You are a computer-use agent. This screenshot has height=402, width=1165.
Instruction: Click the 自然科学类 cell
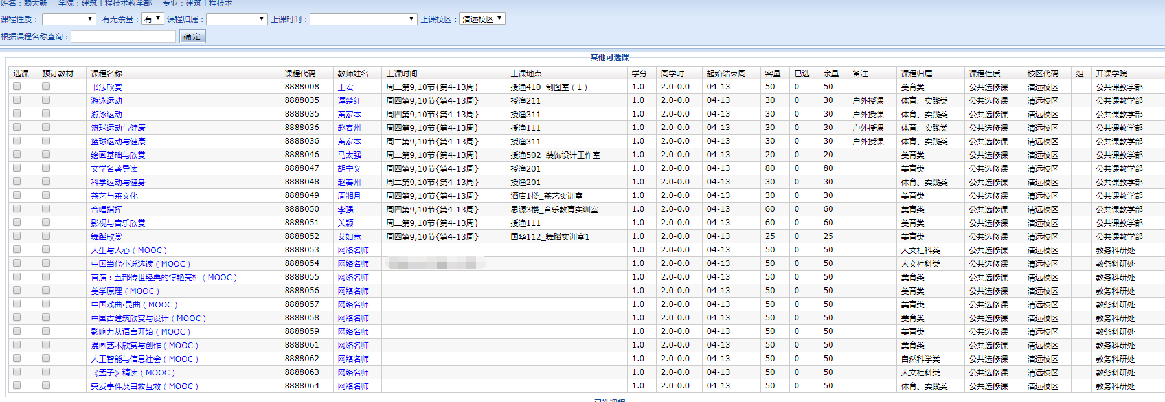[921, 359]
